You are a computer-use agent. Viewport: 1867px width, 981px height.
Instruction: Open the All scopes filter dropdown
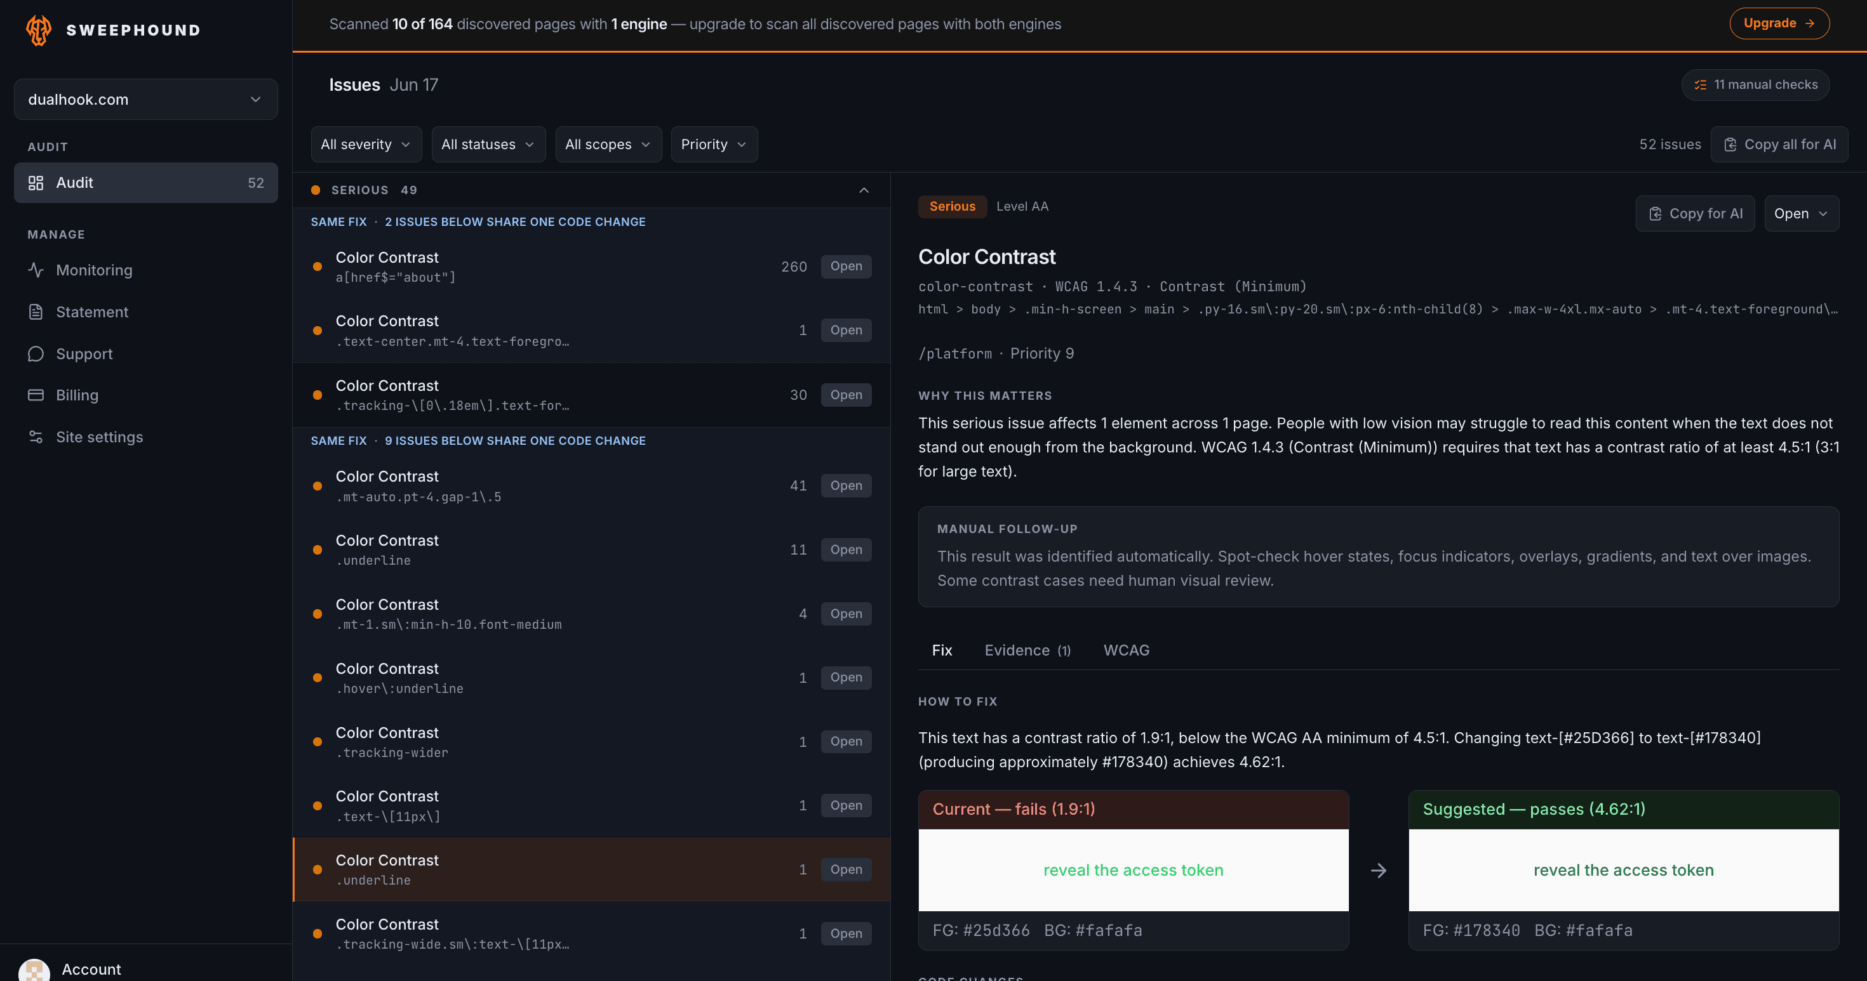608,145
